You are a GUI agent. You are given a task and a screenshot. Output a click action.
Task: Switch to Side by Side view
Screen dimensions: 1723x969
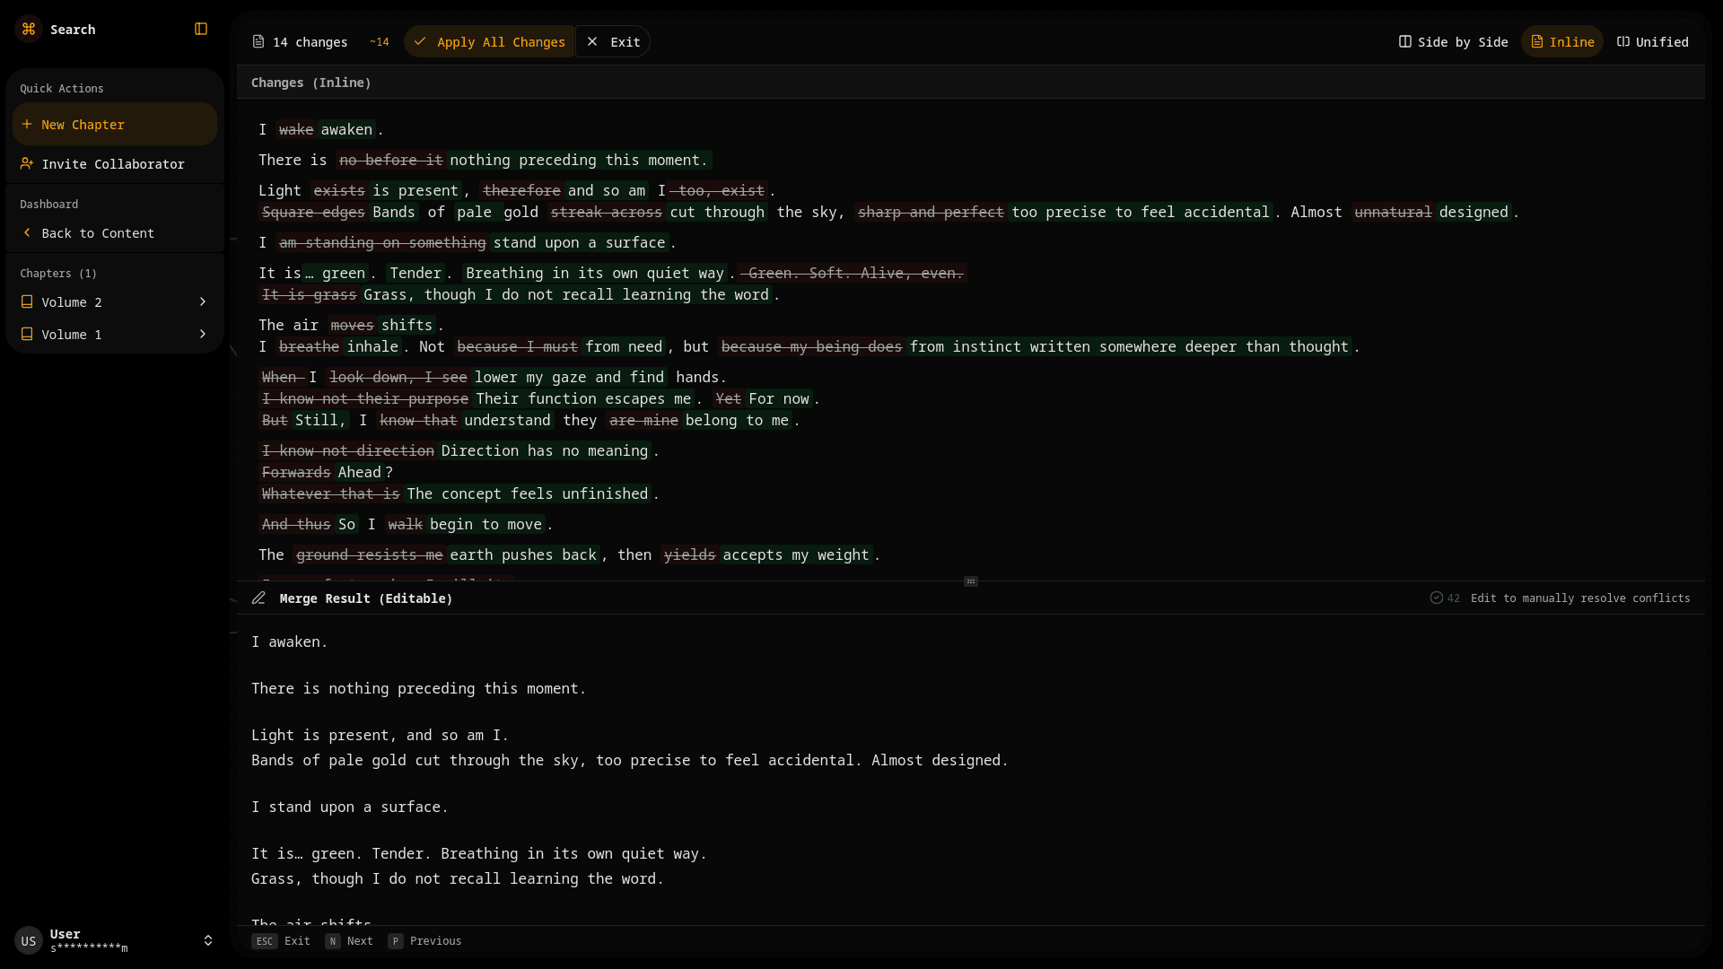[1454, 41]
